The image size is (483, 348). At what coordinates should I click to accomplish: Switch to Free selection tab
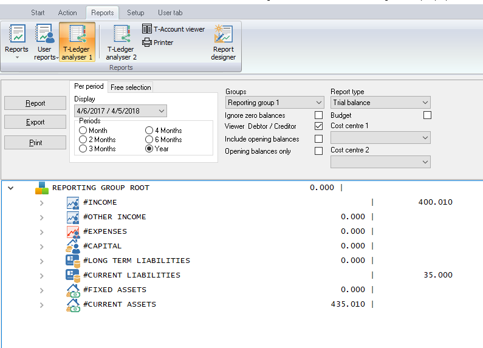click(131, 87)
